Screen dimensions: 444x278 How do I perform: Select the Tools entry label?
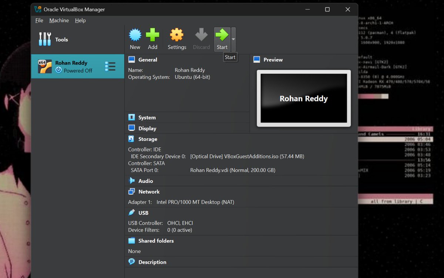(62, 40)
